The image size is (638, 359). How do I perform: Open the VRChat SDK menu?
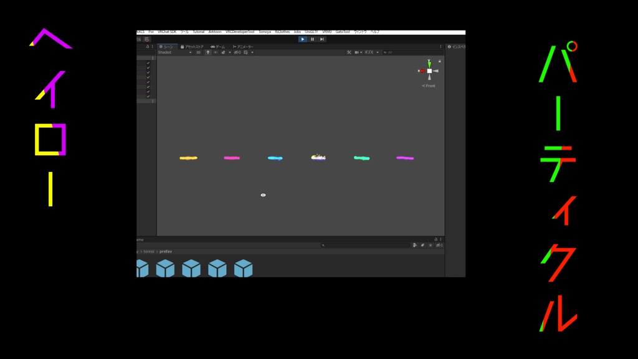[167, 32]
